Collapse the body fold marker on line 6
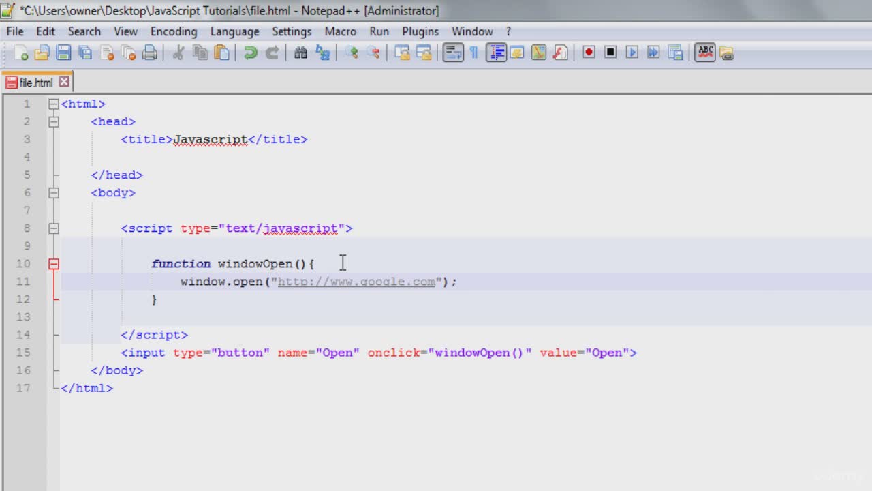Image resolution: width=872 pixels, height=491 pixels. tap(54, 193)
